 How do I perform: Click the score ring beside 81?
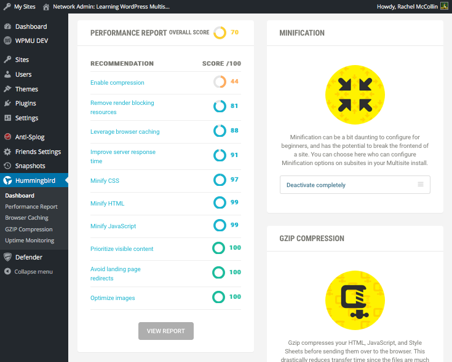click(x=220, y=106)
